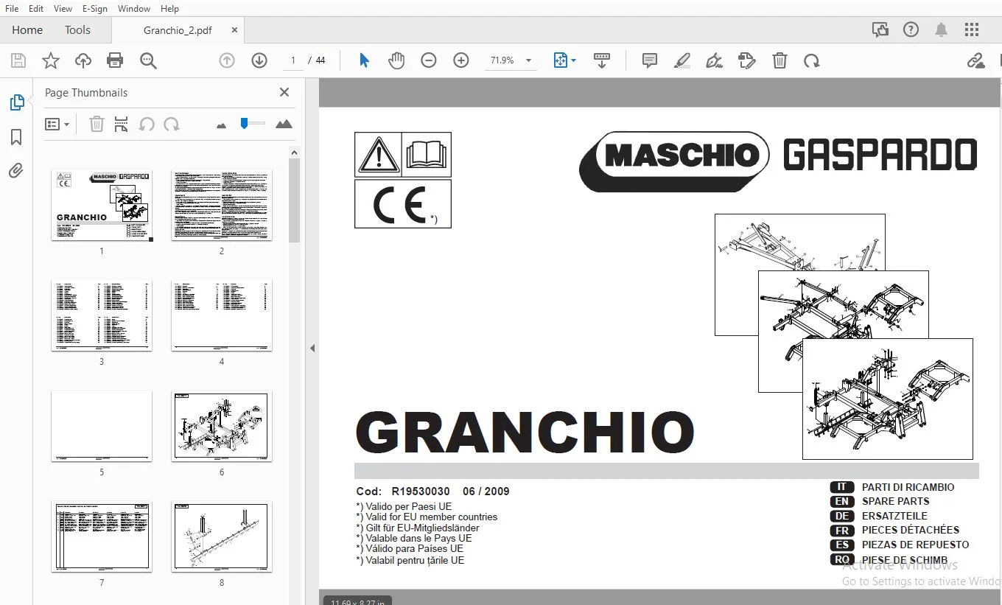Go to the previous page
The width and height of the screenshot is (1002, 605).
227,61
